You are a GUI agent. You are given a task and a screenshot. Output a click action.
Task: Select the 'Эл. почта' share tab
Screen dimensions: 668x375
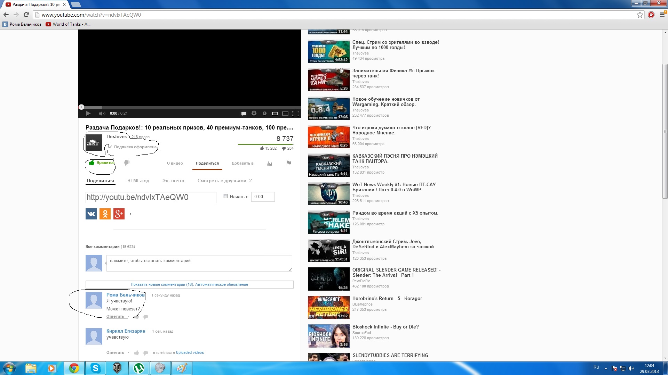[173, 181]
